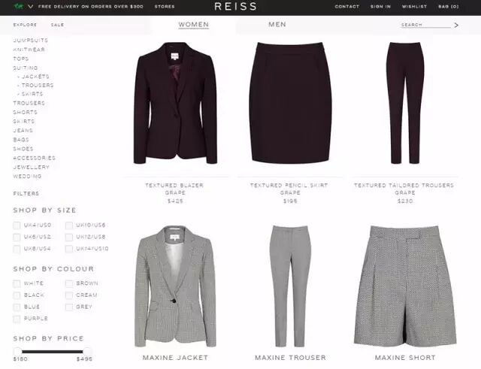Check the Grey colour filter
This screenshot has width=481, height=369.
(69, 307)
